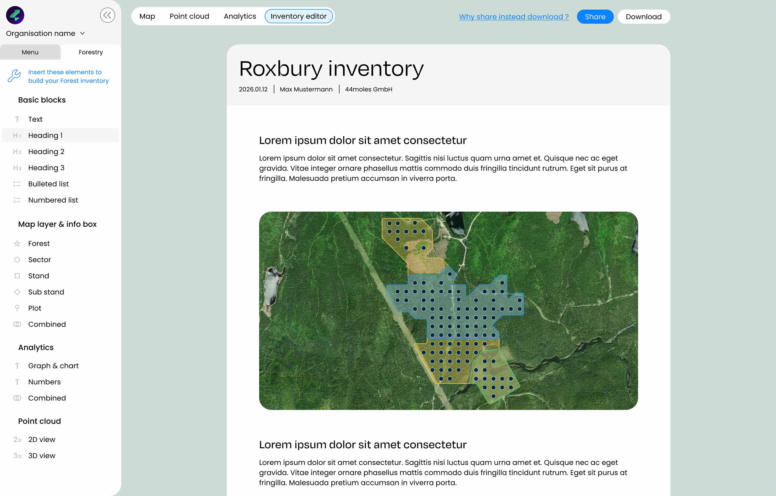
Task: Open the Analytics tab
Action: (240, 16)
